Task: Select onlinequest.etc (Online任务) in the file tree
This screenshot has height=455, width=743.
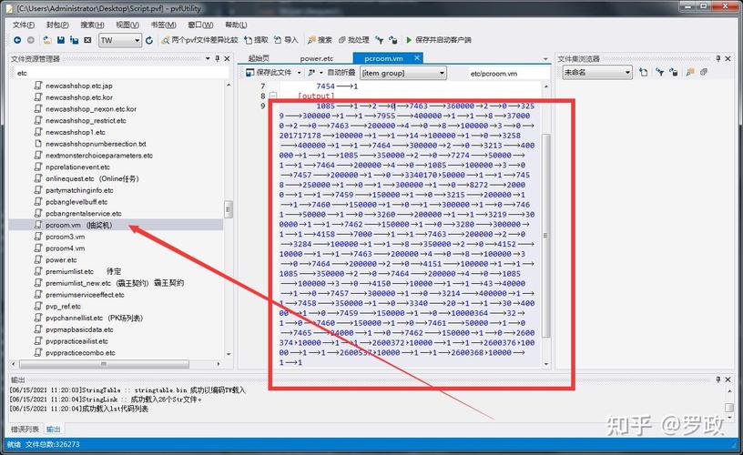Action: point(92,178)
